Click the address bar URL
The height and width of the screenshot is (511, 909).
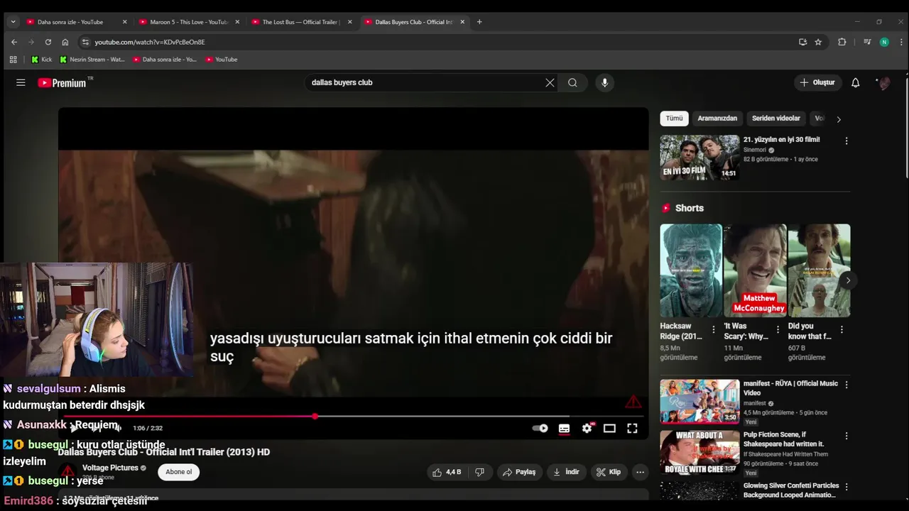click(x=150, y=42)
